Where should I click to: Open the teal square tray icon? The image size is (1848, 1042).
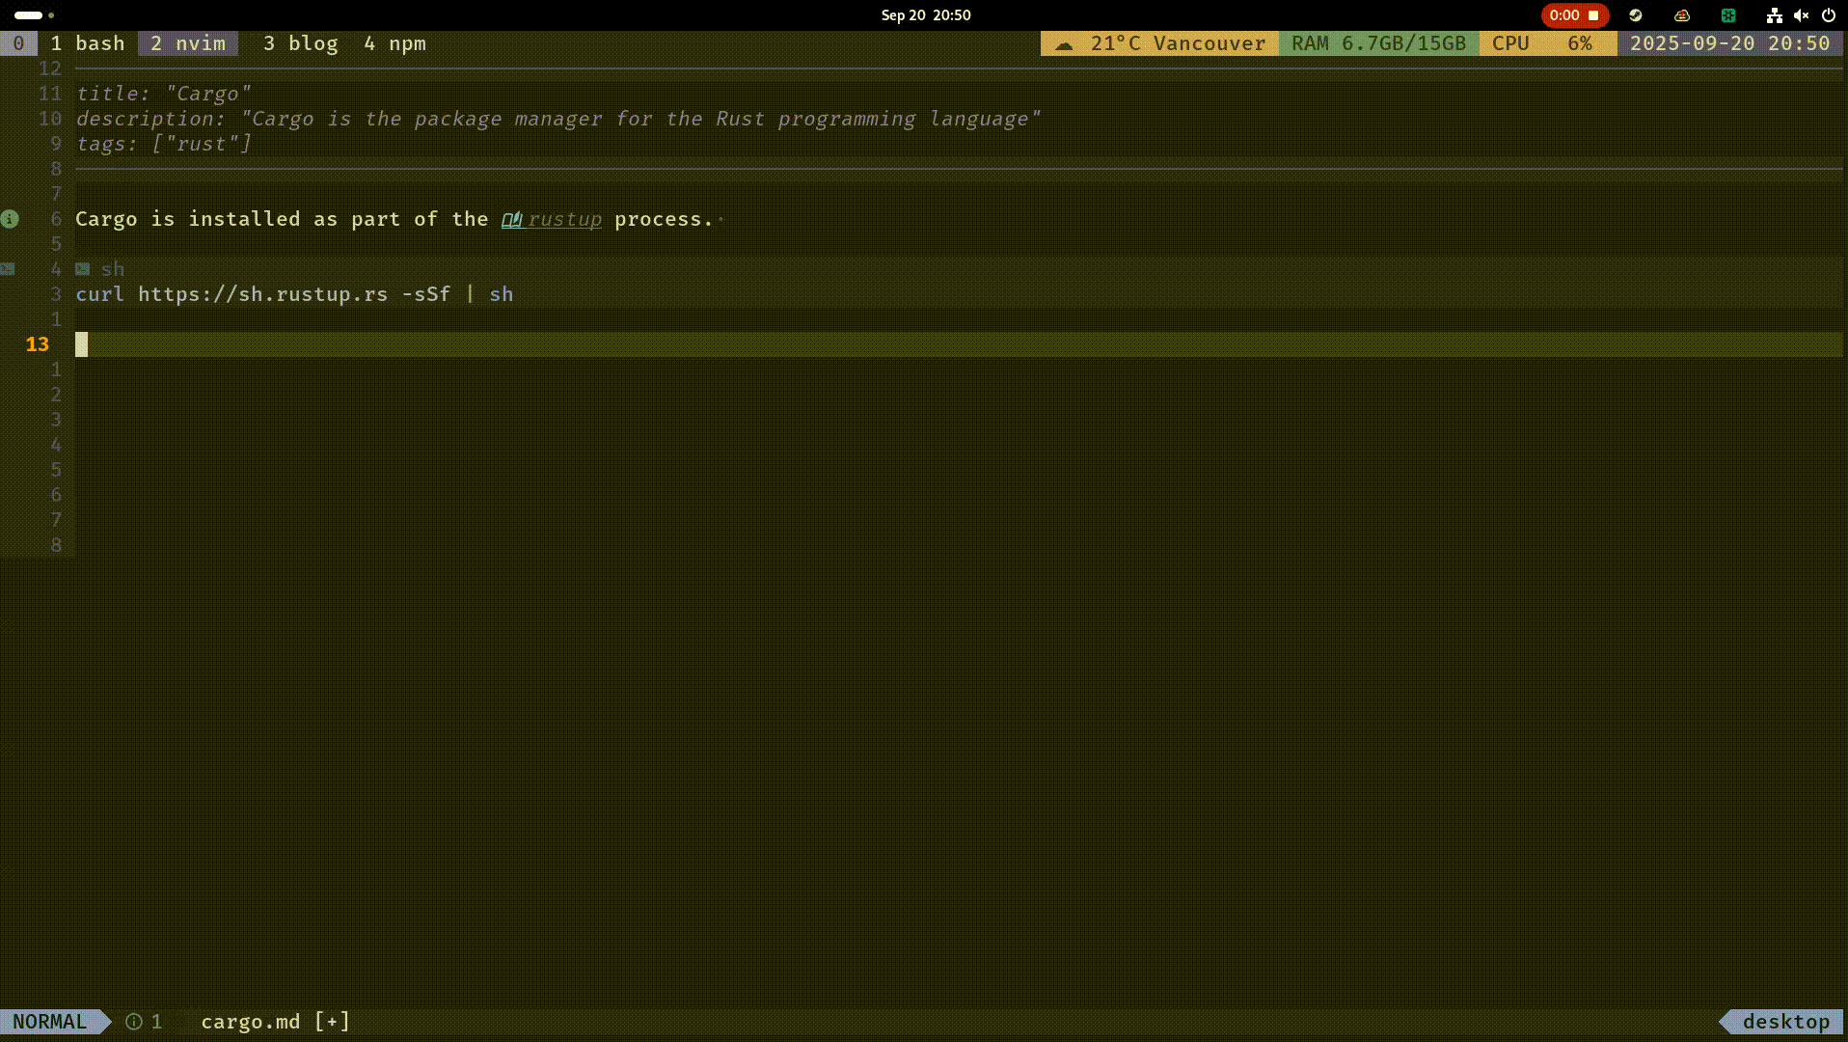tap(1728, 15)
